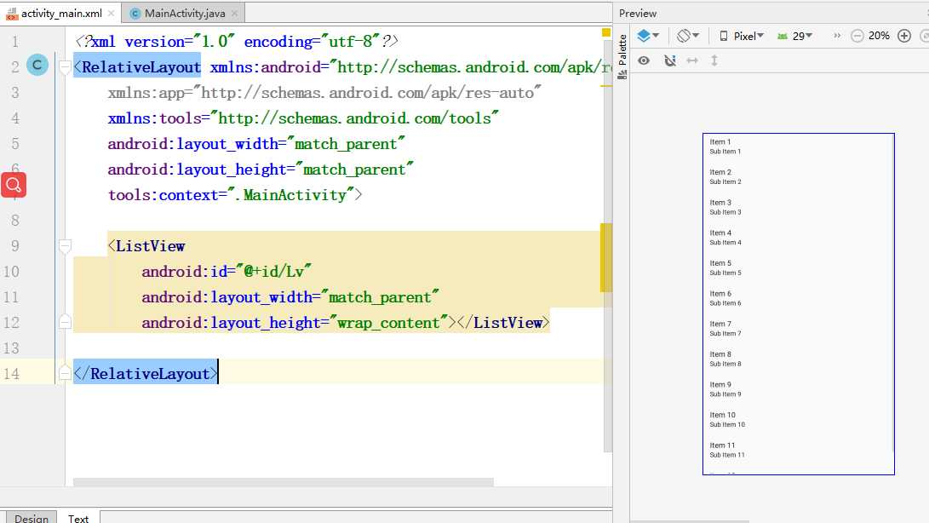
Task: Click the opening RelativeLayout tag text
Action: click(x=137, y=67)
